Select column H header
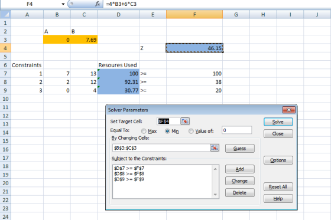 pos(263,15)
